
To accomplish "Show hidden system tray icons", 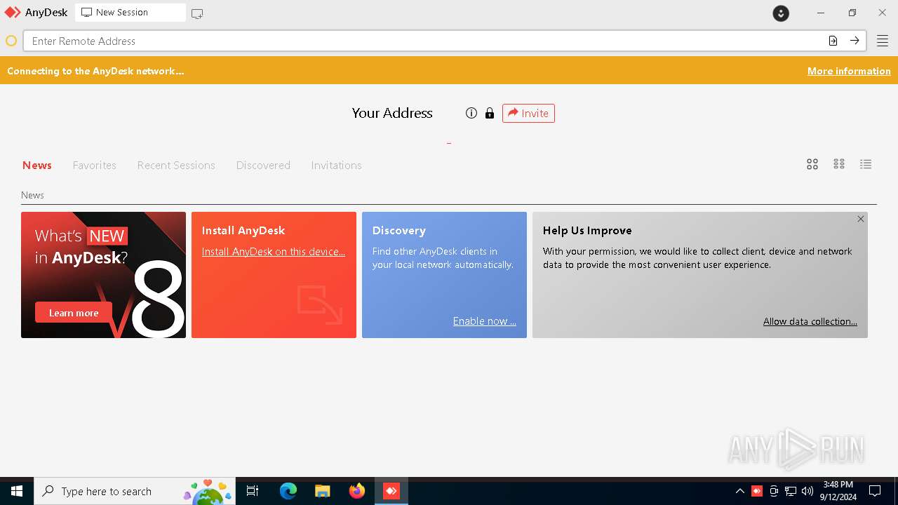I will click(739, 491).
